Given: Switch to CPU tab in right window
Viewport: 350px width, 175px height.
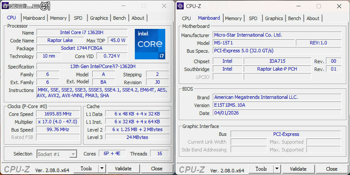Looking at the screenshot, I should pos(186,18).
